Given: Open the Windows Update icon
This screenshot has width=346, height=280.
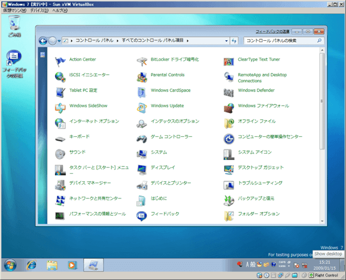Looking at the screenshot, I should (142, 107).
